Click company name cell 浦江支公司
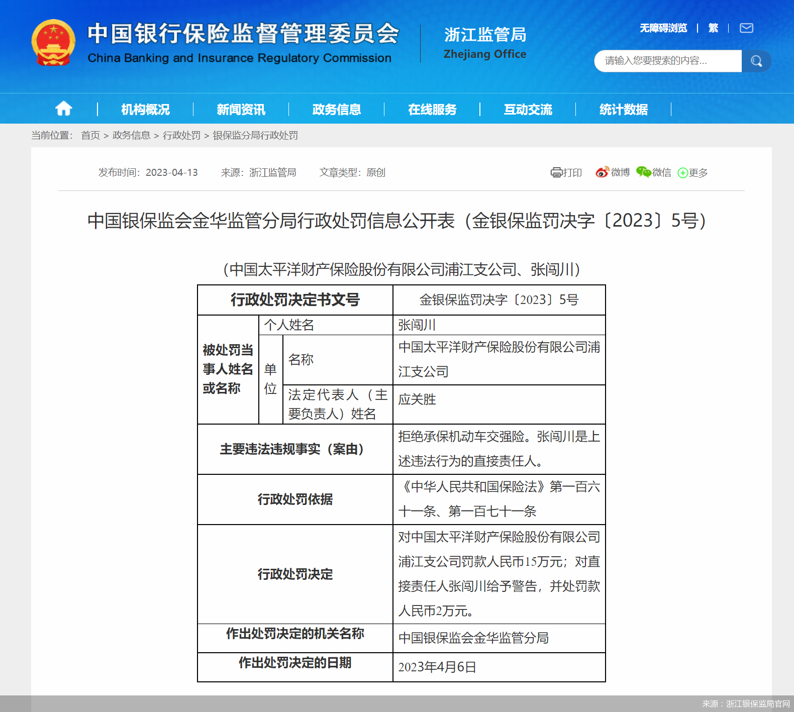The image size is (794, 712). 499,360
